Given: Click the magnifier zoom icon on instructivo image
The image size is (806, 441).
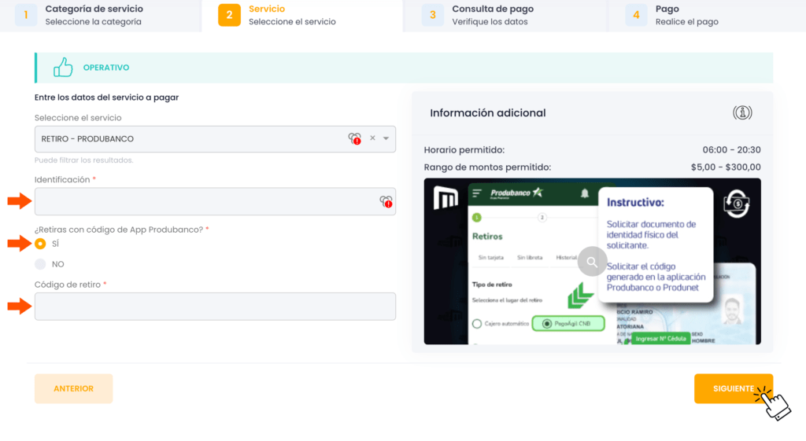Looking at the screenshot, I should click(x=592, y=261).
